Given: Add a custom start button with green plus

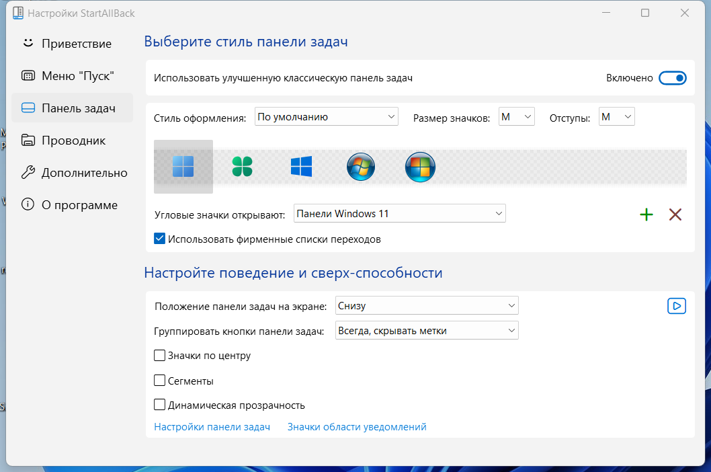Looking at the screenshot, I should click(646, 214).
